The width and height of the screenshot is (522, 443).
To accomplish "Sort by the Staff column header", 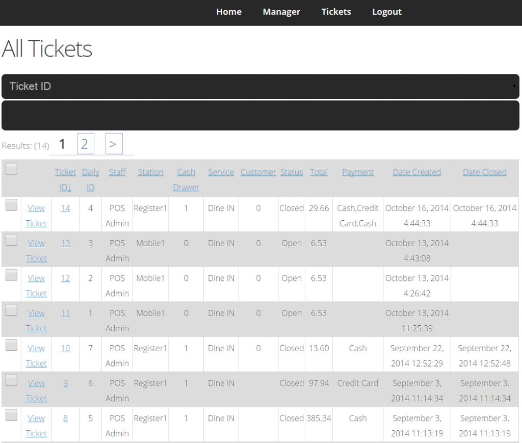I will 117,172.
